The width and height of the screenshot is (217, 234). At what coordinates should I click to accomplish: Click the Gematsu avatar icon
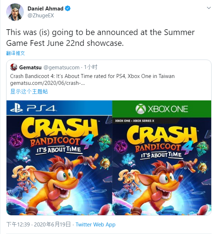[x=14, y=67]
